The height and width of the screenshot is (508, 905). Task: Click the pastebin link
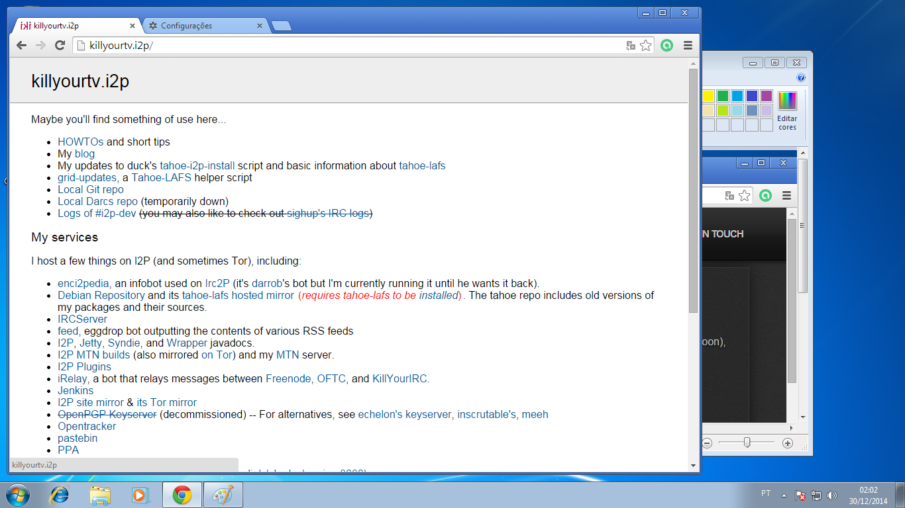tap(78, 438)
